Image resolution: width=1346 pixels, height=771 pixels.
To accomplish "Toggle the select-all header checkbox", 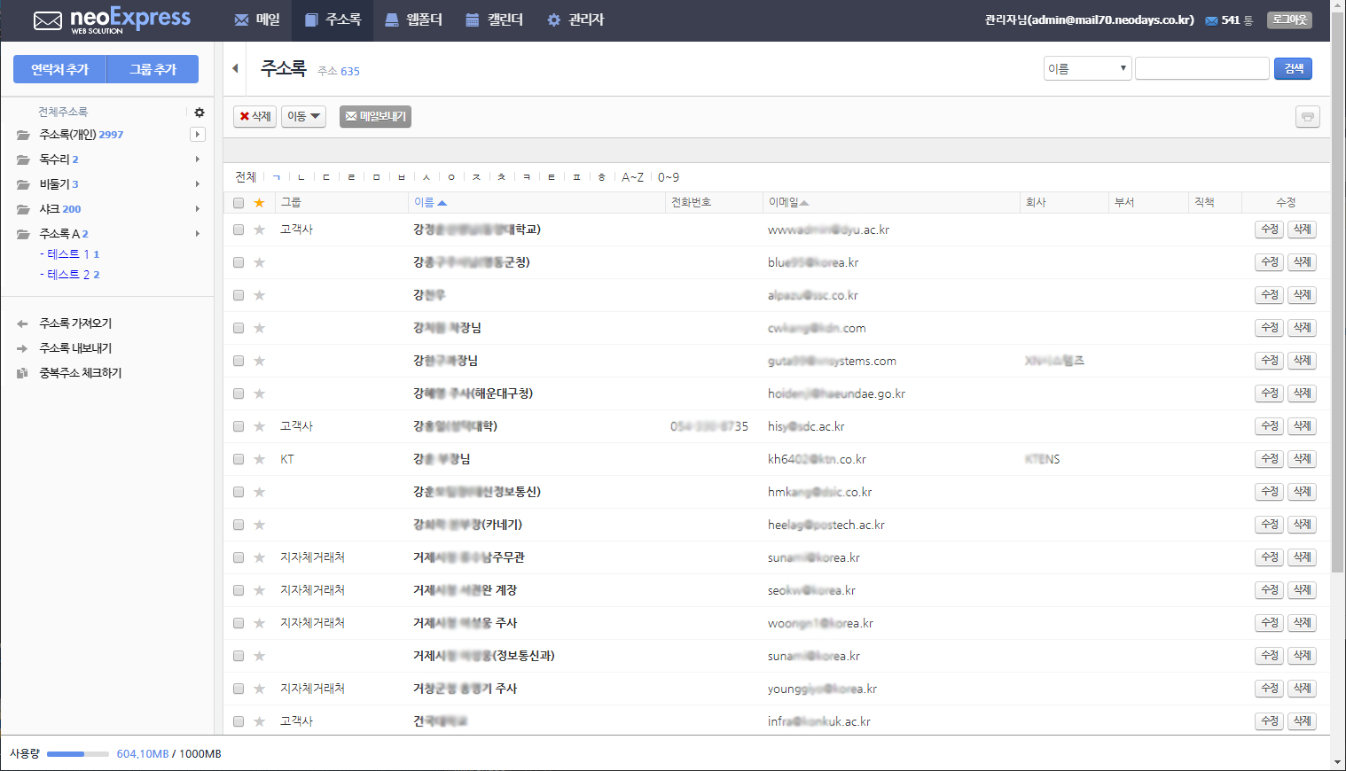I will (x=239, y=203).
